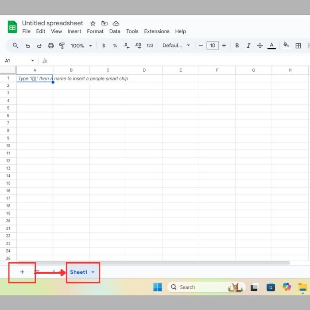Open Copilot from the taskbar

[287, 287]
